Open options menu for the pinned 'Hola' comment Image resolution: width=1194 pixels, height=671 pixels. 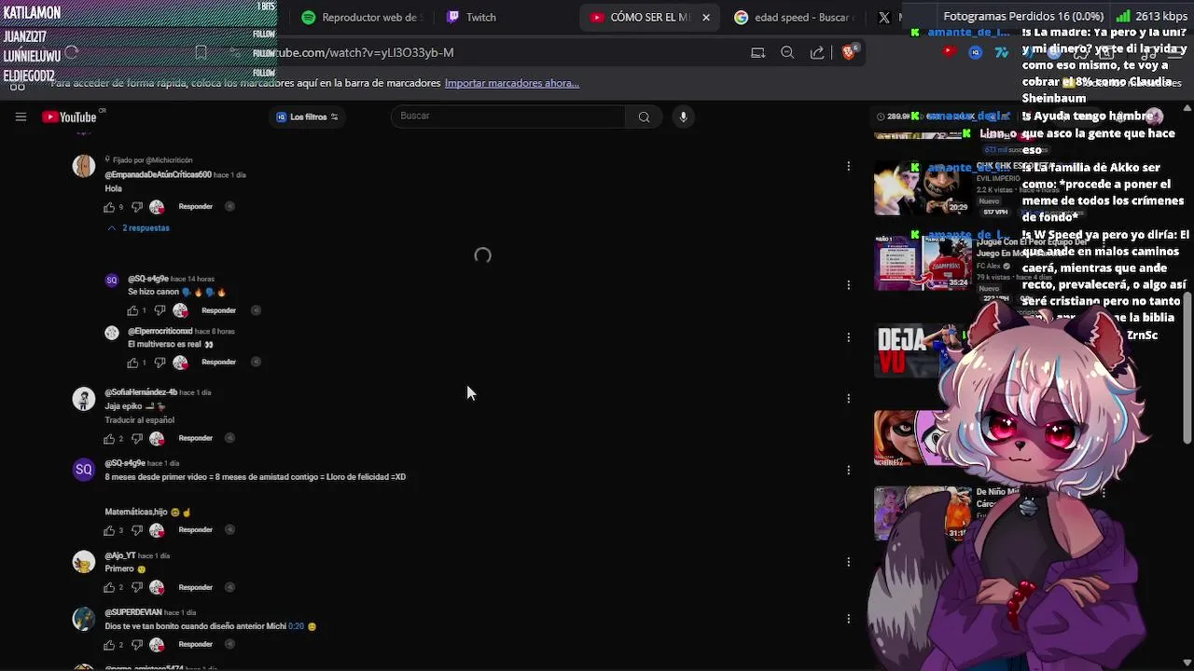[848, 166]
